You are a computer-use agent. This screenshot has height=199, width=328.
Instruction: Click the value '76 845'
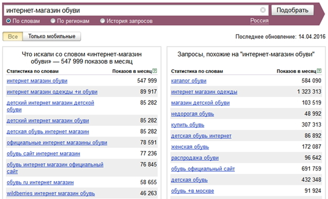(x=148, y=164)
